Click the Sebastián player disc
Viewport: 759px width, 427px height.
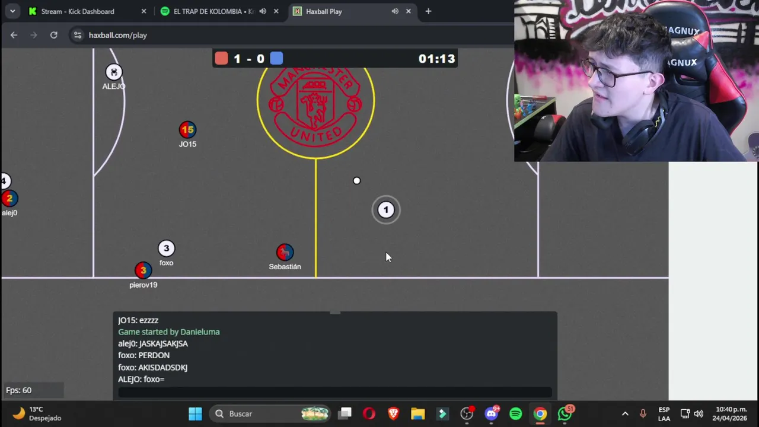(285, 252)
